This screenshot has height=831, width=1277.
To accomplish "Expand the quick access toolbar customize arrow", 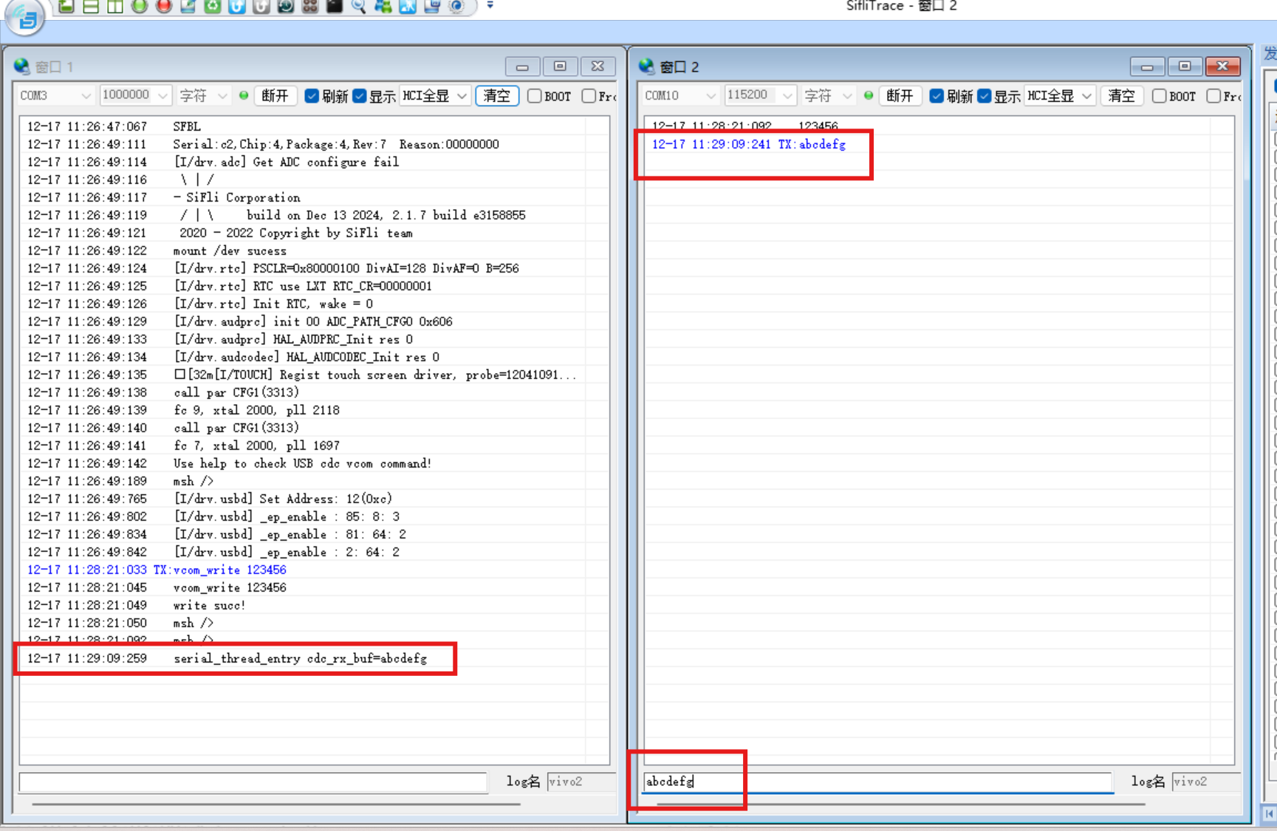I will (x=490, y=6).
